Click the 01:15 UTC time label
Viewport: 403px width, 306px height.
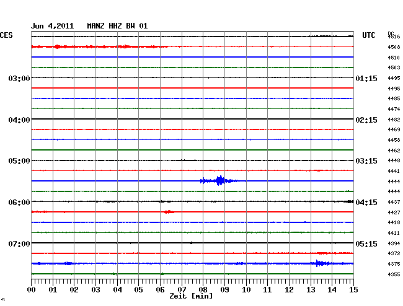[366, 79]
